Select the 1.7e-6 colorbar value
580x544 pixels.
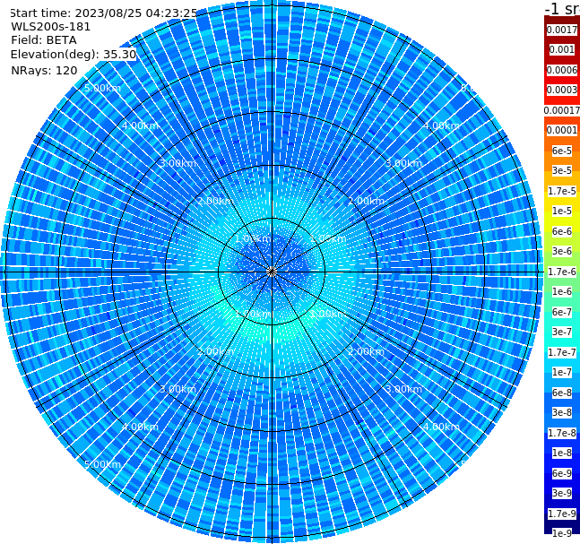[x=562, y=272]
